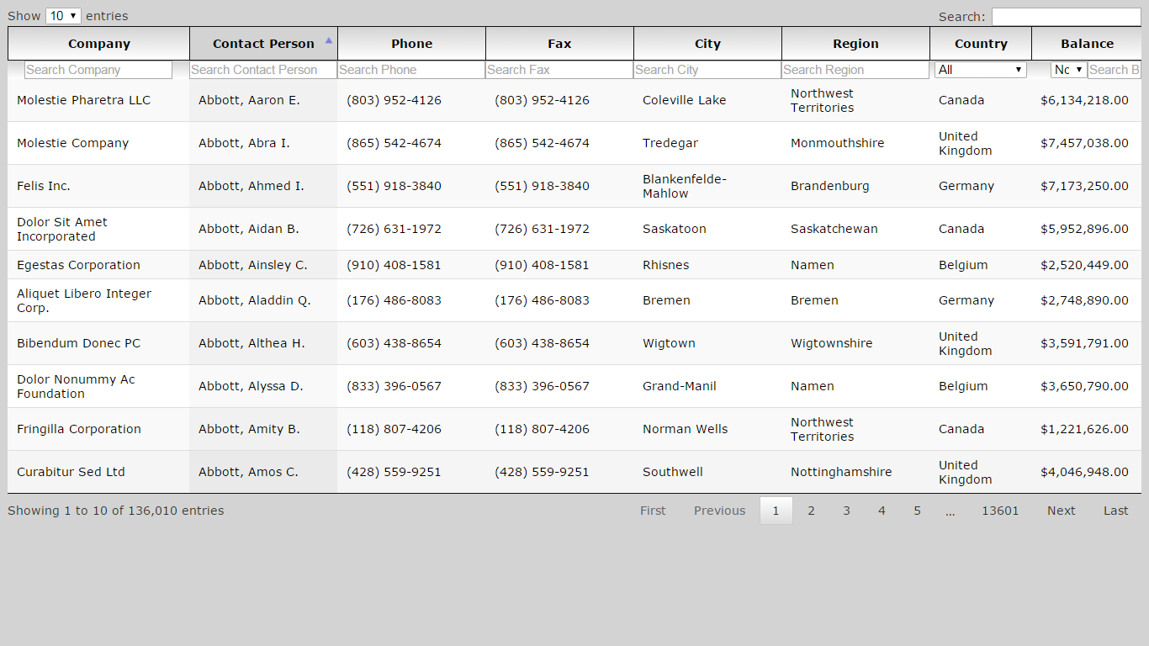The height and width of the screenshot is (646, 1149).
Task: Select the Egestas Corporation cell
Action: tap(98, 265)
